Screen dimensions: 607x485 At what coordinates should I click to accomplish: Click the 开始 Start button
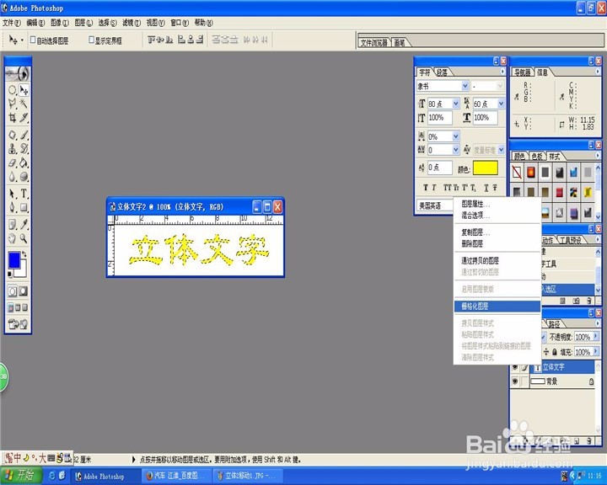pyautogui.click(x=21, y=476)
